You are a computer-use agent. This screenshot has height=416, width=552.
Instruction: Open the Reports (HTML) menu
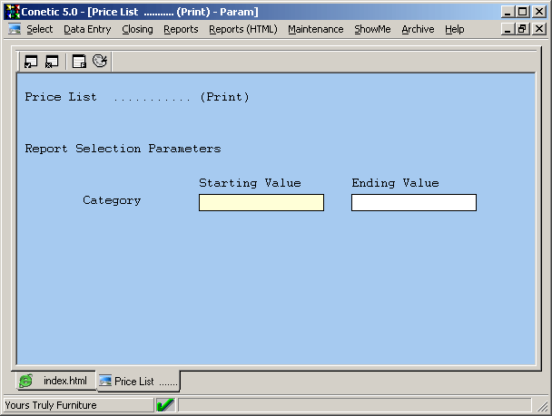click(x=242, y=29)
